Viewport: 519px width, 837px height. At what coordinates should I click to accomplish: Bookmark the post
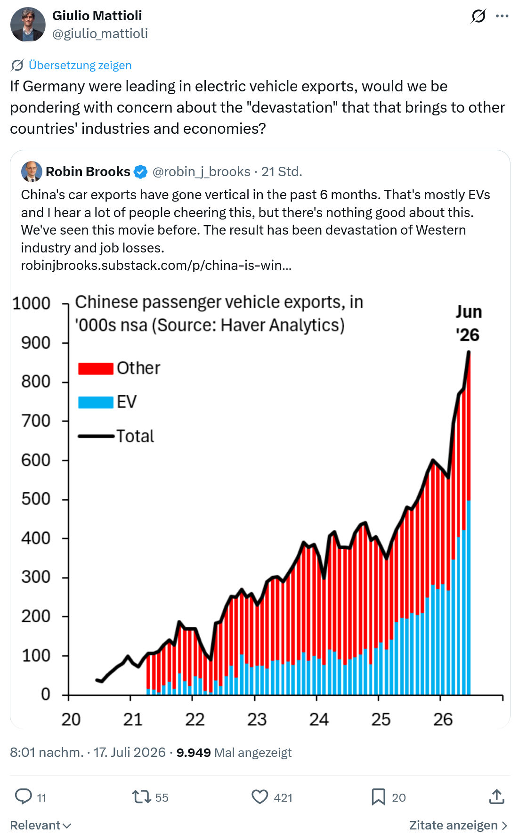378,797
